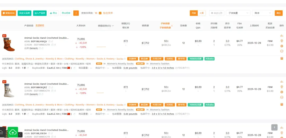
Task: Copy ASIN B0FVMJHWQV with copy icon
Action: 49,41
